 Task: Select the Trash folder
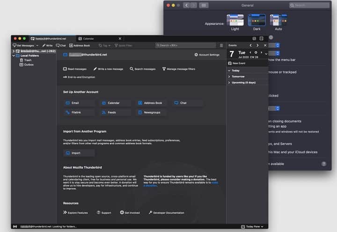(26, 60)
